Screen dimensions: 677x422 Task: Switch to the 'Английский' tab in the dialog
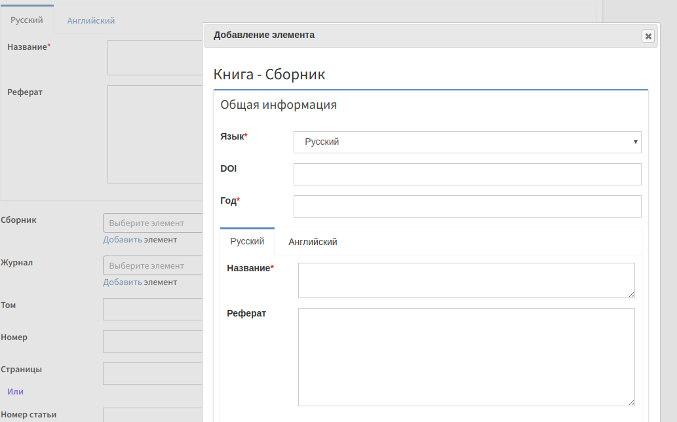312,242
